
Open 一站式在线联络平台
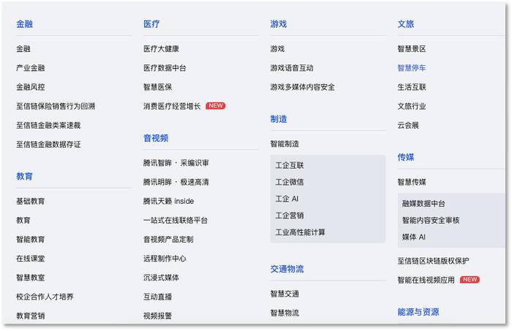click(x=176, y=221)
